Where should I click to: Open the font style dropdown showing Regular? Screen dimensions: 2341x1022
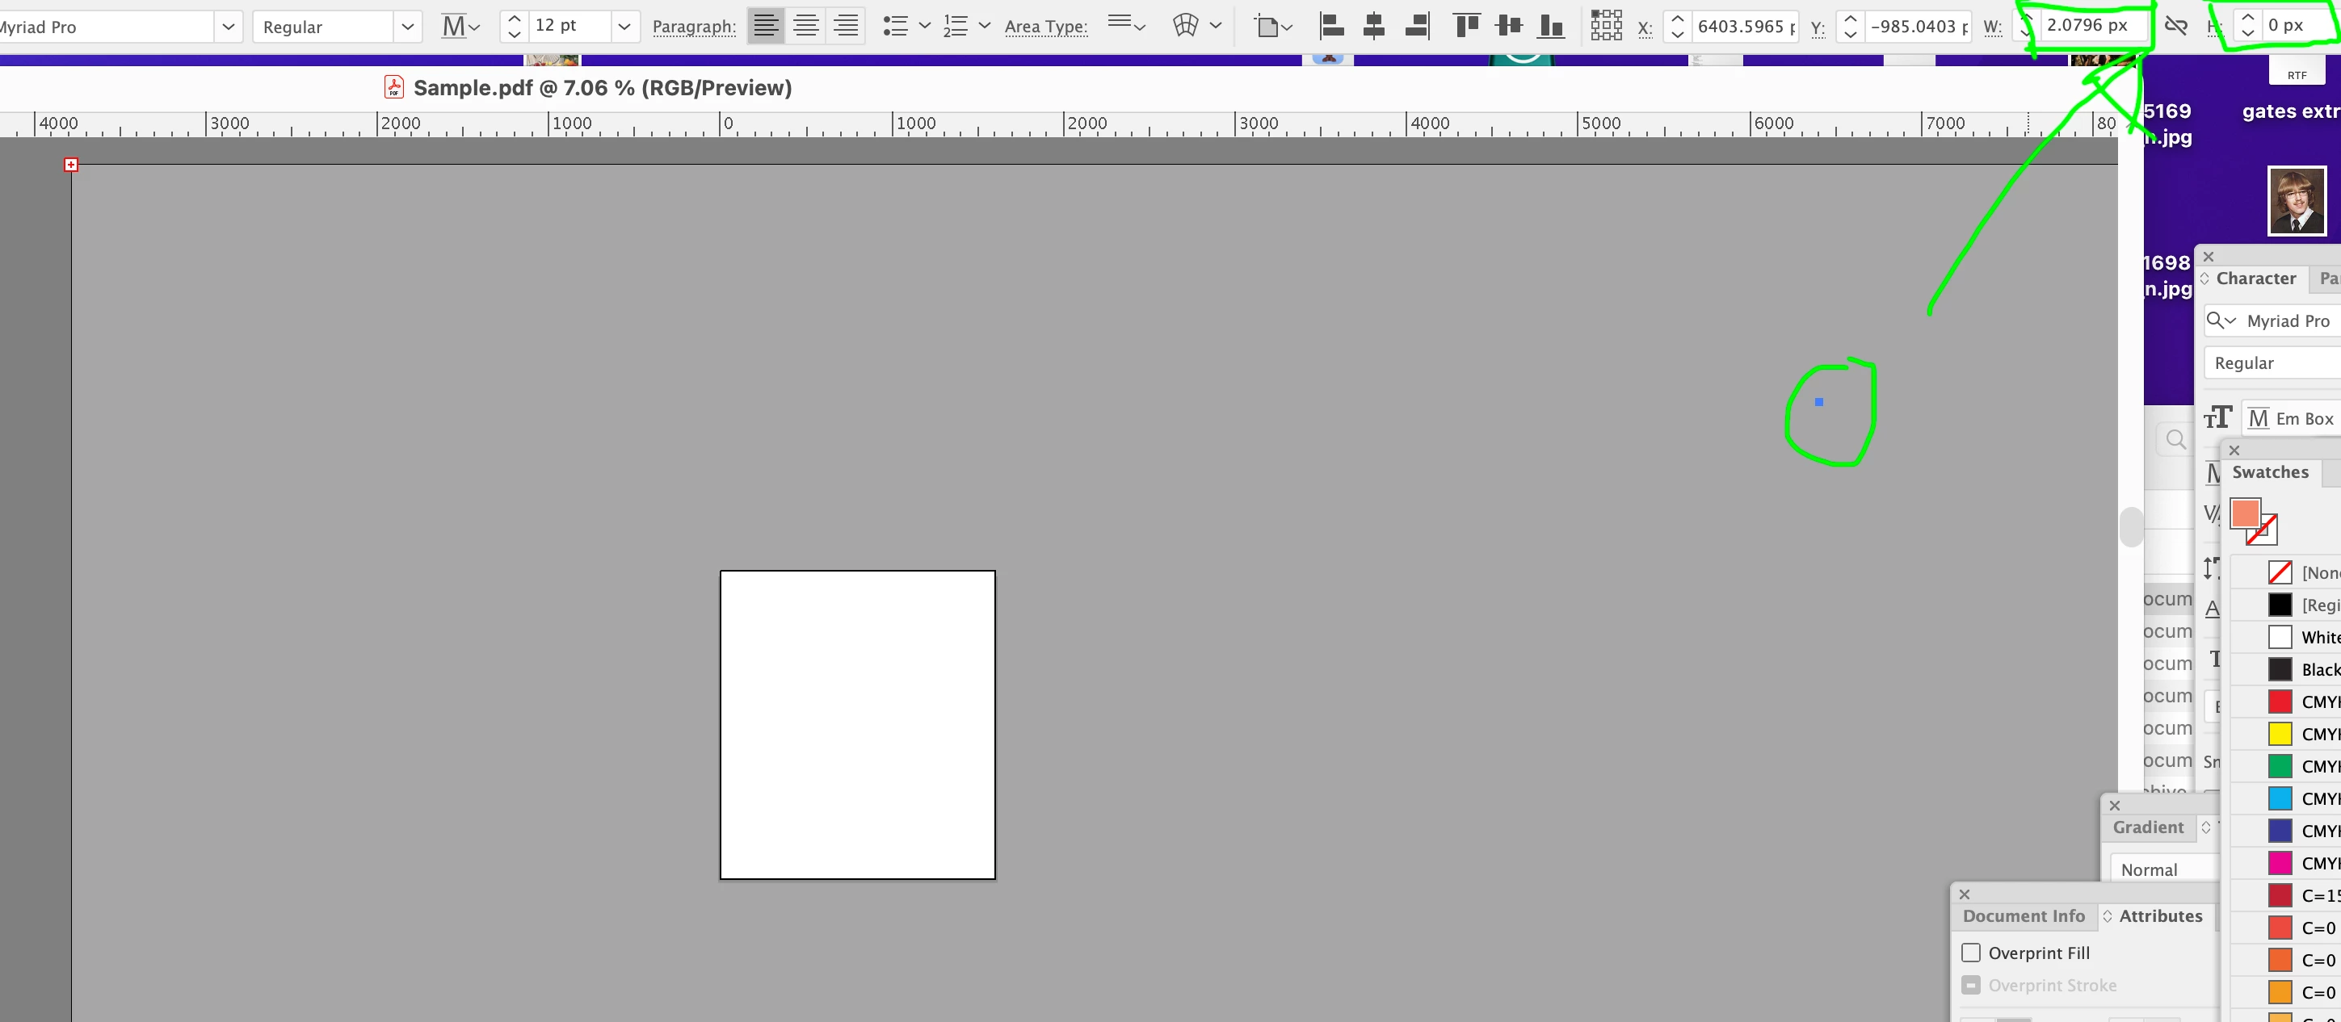click(407, 27)
